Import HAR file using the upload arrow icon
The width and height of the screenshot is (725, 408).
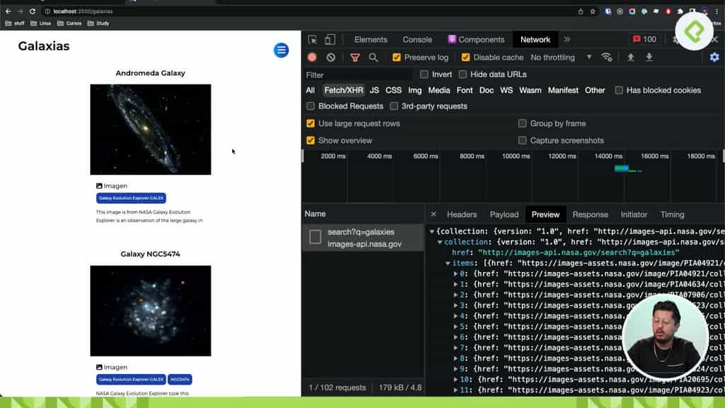click(629, 57)
